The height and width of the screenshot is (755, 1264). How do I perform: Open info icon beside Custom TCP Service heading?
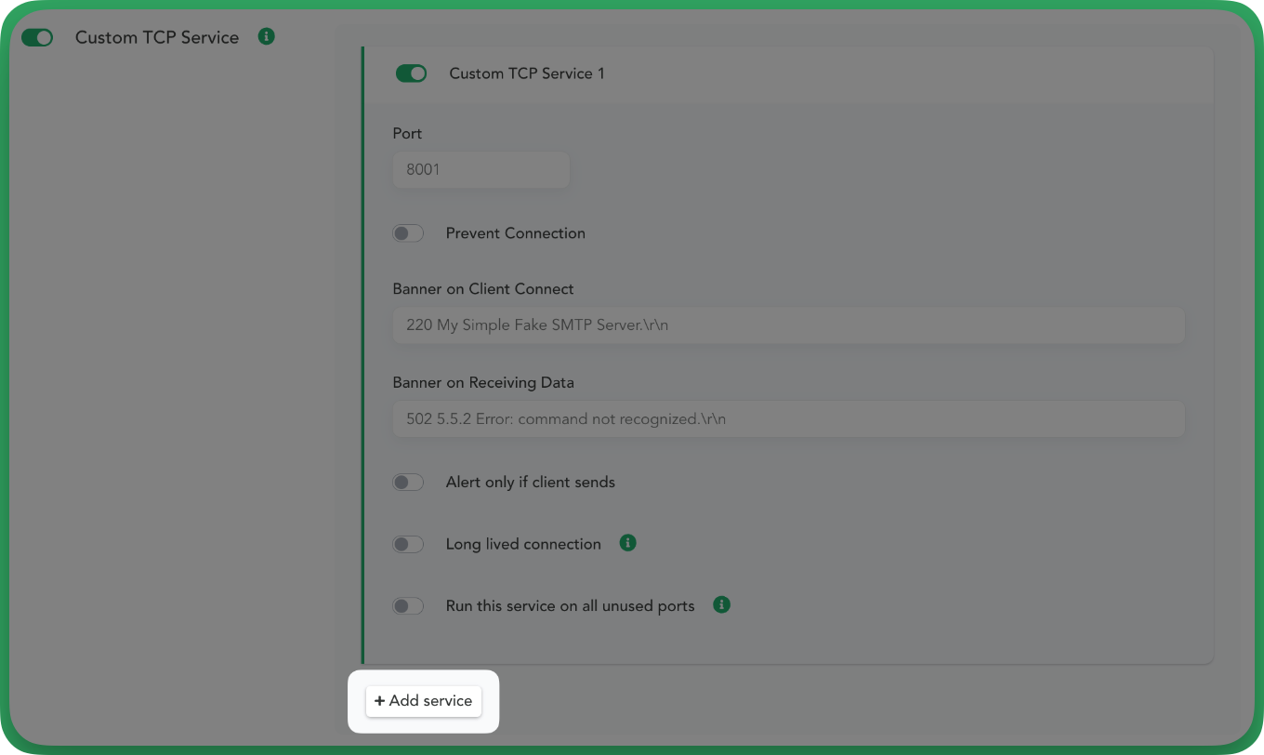point(267,37)
